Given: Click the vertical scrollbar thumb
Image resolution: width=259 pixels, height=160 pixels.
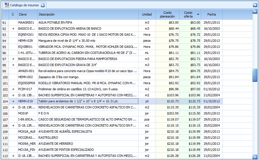Looking at the screenshot, I should pos(255,75).
